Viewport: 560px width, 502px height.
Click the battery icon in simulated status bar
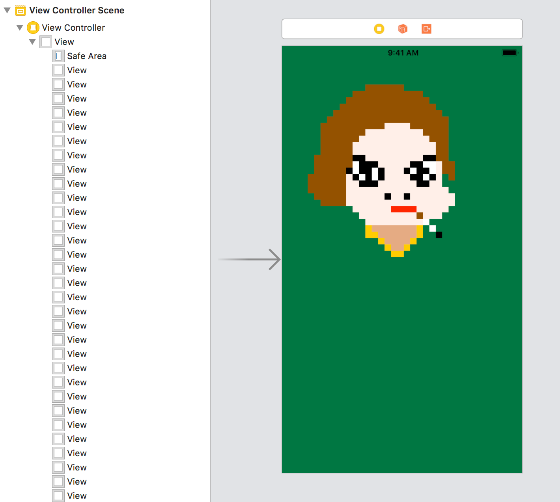pos(510,53)
